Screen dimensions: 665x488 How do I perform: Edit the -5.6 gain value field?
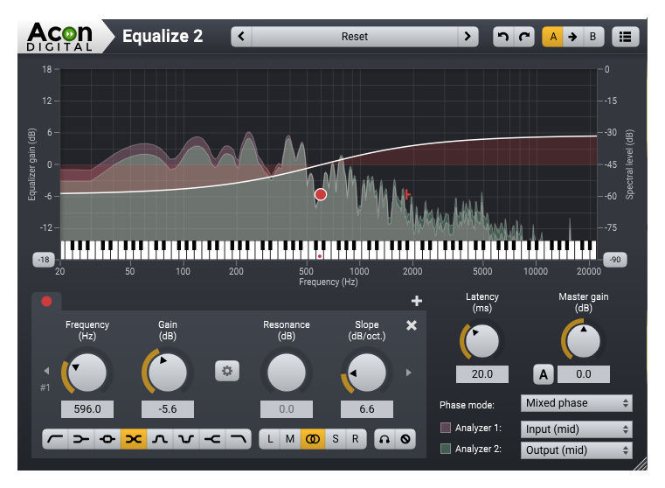[x=168, y=409]
